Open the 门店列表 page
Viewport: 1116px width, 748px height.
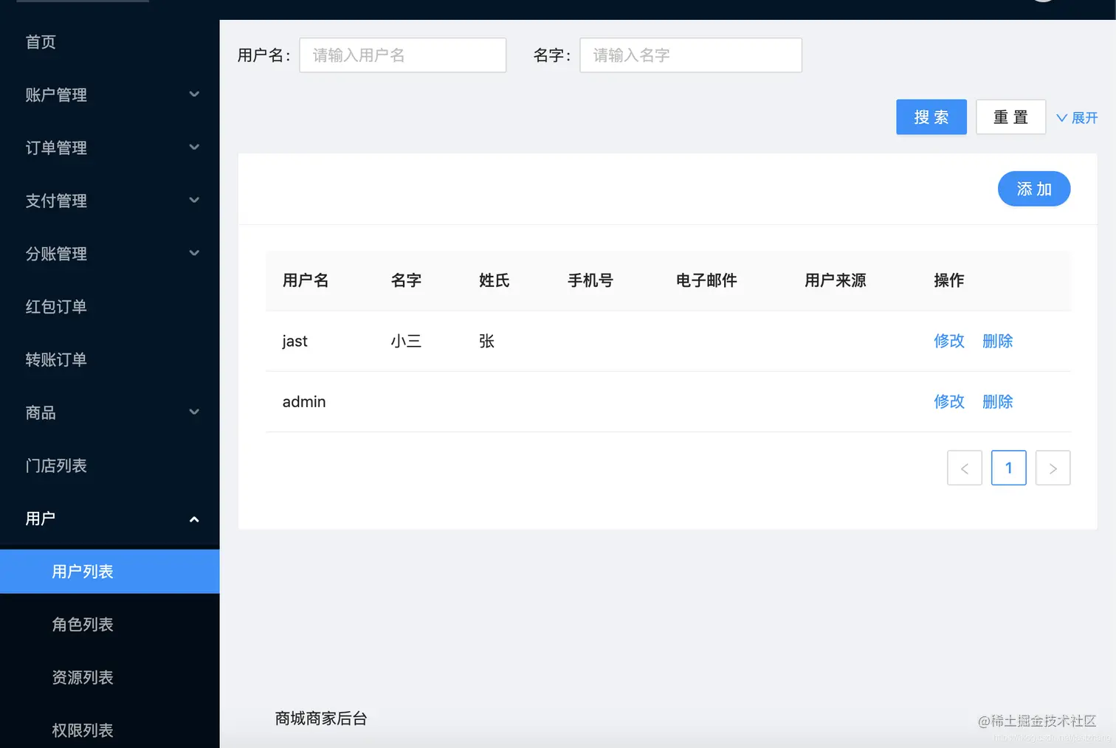coord(57,465)
